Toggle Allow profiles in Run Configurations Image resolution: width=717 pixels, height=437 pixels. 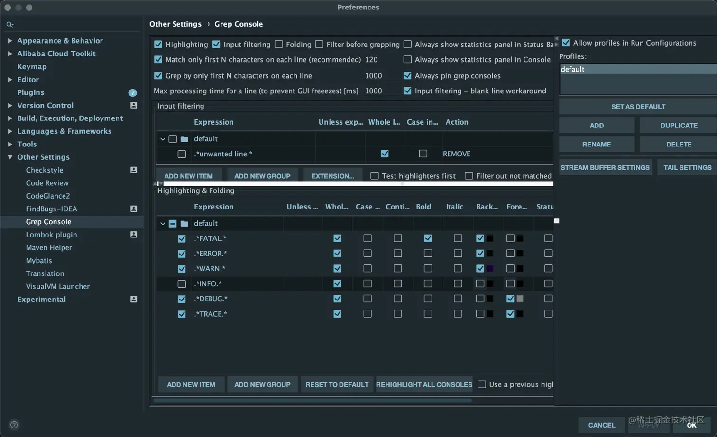[566, 43]
